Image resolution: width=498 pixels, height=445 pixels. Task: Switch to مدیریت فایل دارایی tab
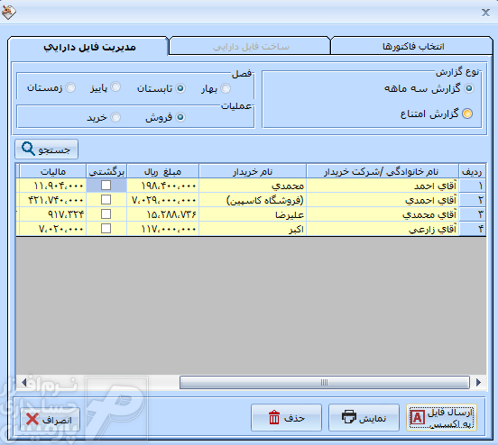89,47
